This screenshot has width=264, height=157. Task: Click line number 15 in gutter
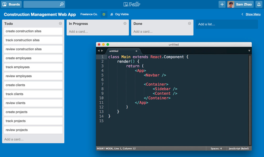pos(101,121)
